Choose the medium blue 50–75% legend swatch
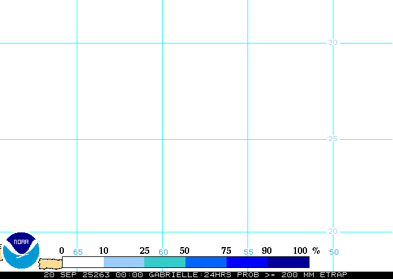Image resolution: width=393 pixels, height=279 pixels. pyautogui.click(x=206, y=262)
